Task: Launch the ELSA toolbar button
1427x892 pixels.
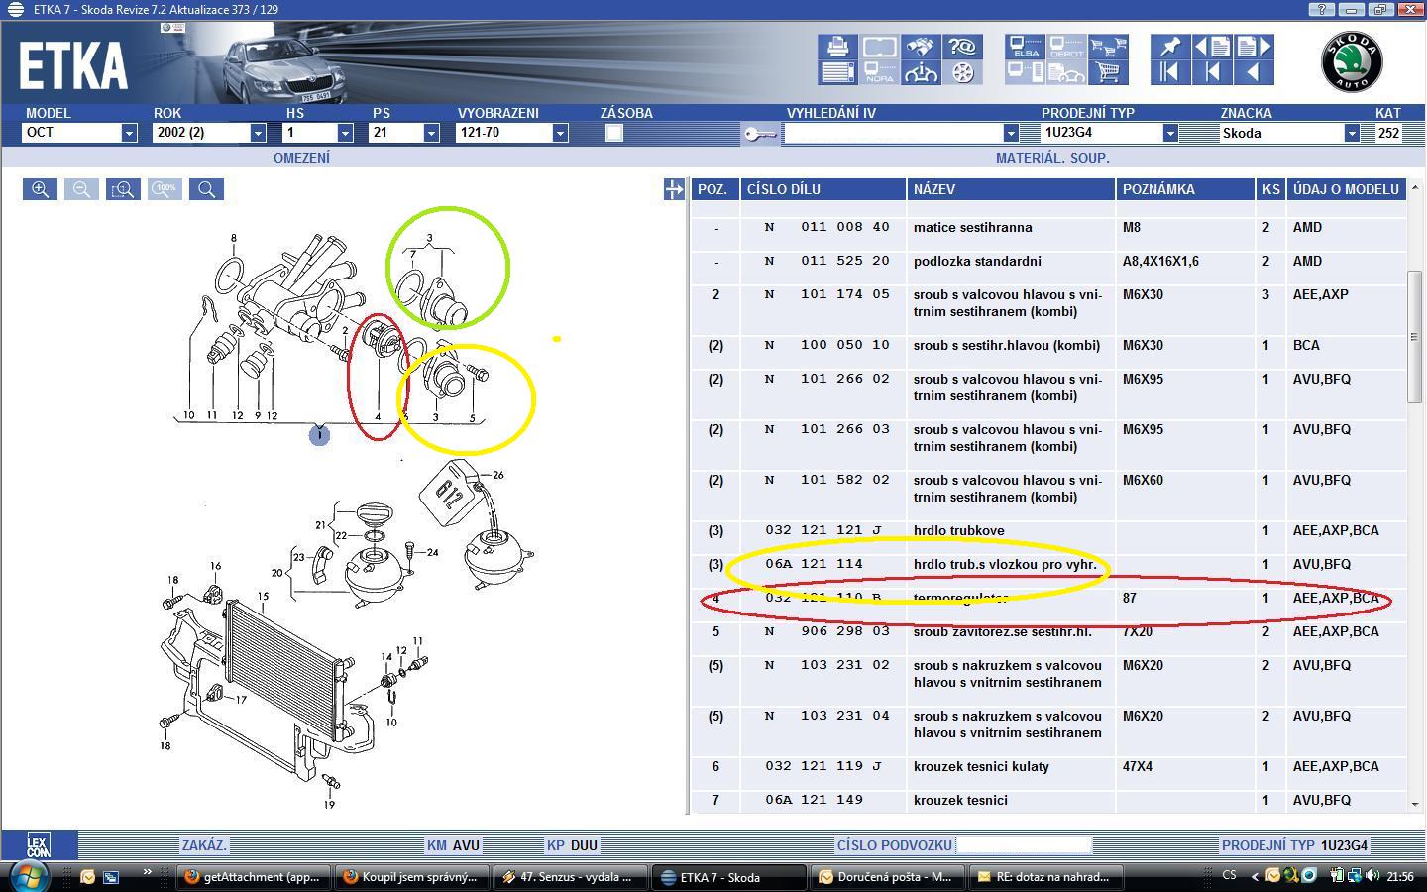Action: 1025,47
